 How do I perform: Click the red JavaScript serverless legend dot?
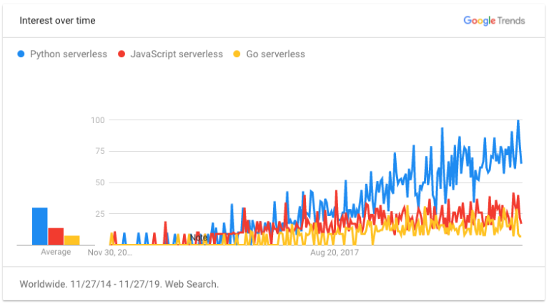[x=122, y=54]
